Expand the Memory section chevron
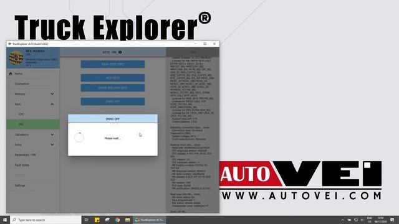 52,94
